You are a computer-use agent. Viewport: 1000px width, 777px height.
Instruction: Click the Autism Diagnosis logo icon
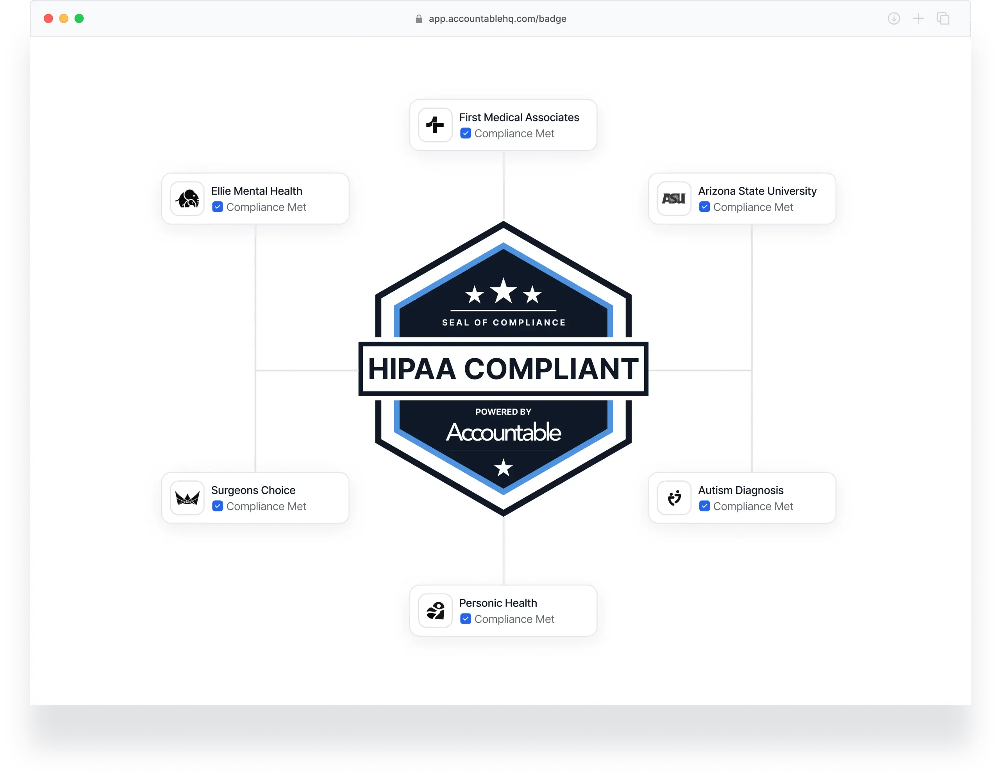(673, 498)
